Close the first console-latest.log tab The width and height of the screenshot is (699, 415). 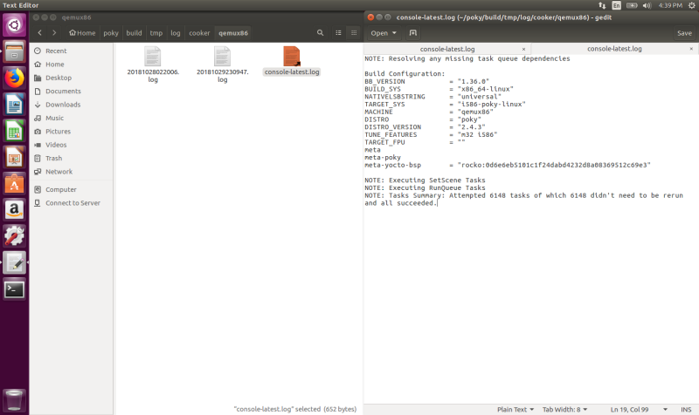523,49
